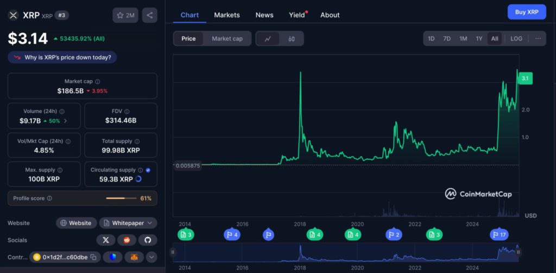Toggle chart to Market cap
This screenshot has width=556, height=273.
click(227, 38)
